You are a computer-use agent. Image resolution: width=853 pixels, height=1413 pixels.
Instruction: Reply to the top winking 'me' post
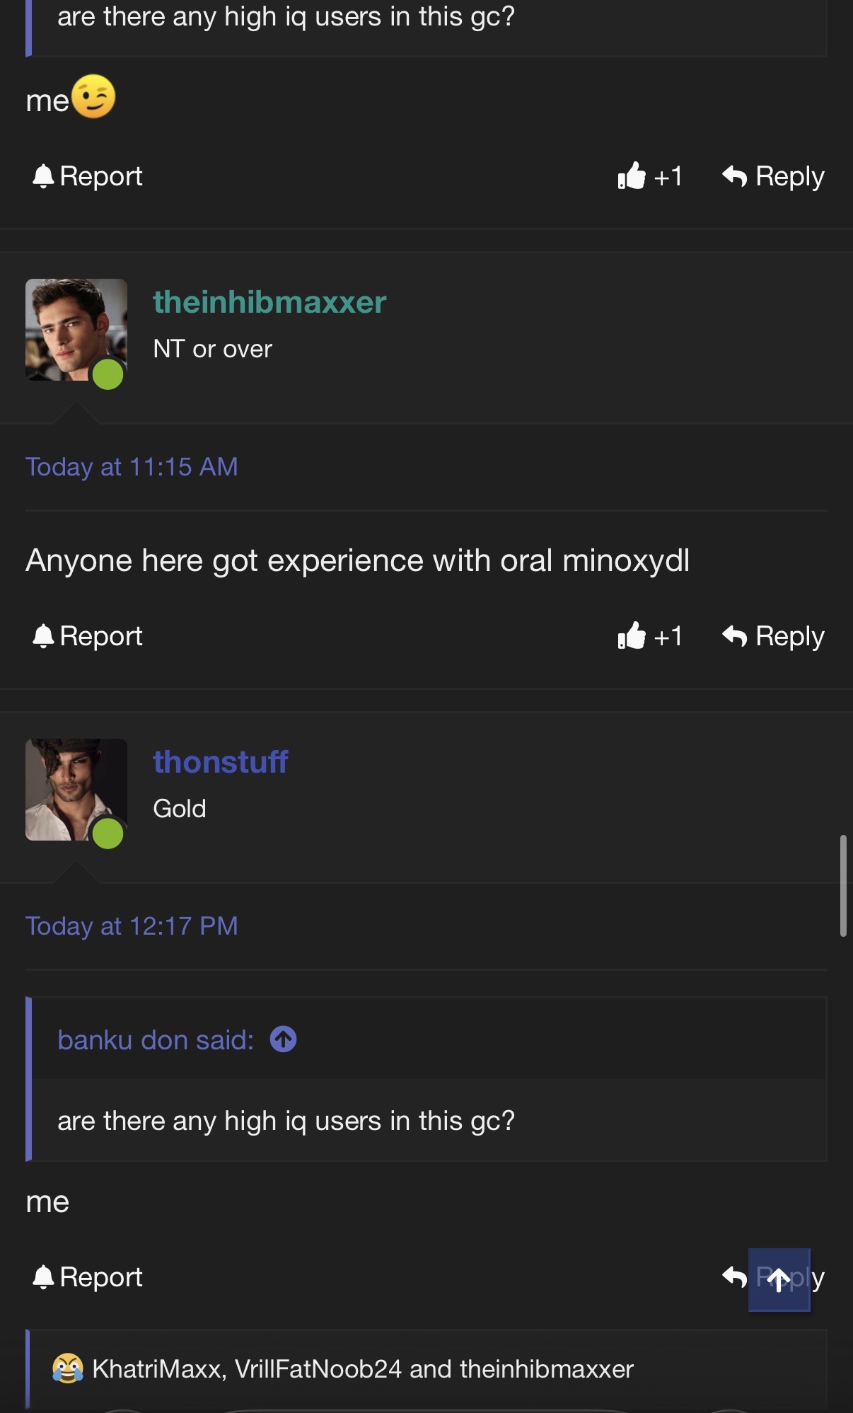click(773, 176)
